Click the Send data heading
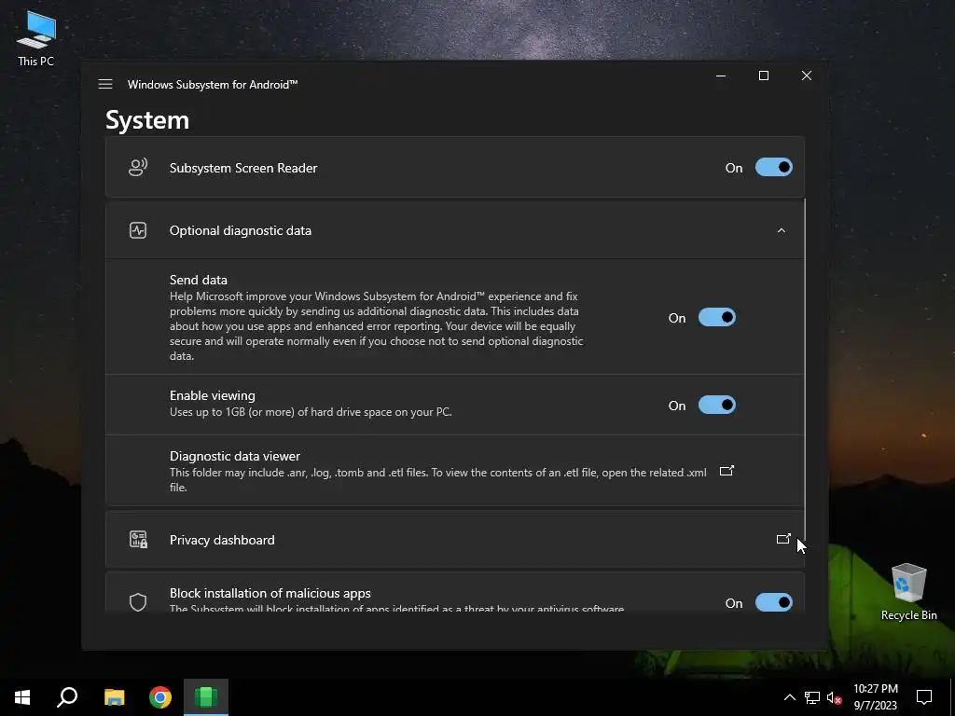955x716 pixels. [198, 280]
